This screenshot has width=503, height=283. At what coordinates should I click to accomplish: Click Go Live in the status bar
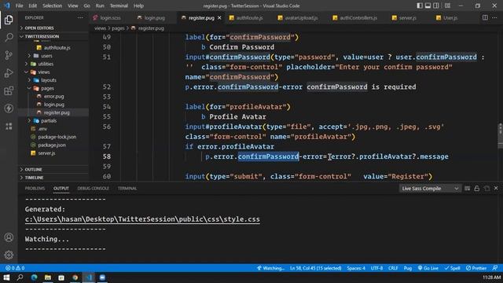pos(428,268)
